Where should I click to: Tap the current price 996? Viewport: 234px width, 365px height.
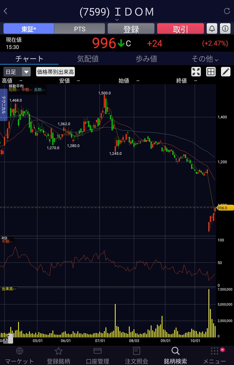tap(104, 43)
